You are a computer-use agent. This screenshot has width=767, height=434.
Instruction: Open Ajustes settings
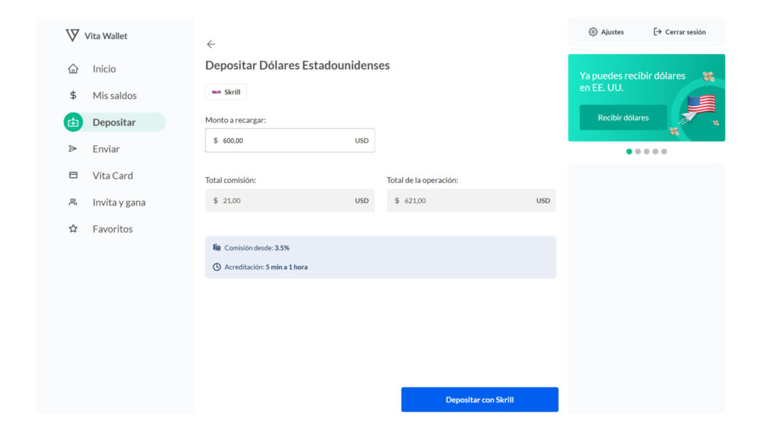pos(606,32)
